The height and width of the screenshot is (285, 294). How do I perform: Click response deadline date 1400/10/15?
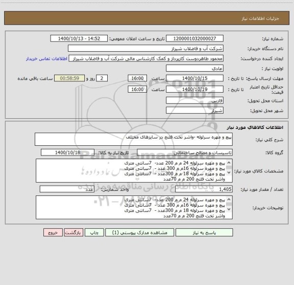[194, 78]
